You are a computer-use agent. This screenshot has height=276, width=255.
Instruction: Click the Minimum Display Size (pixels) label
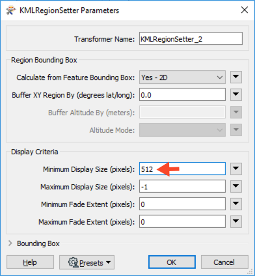pos(89,169)
